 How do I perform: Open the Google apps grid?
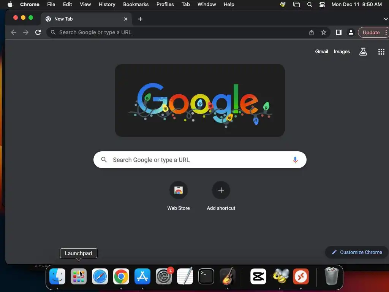381,52
